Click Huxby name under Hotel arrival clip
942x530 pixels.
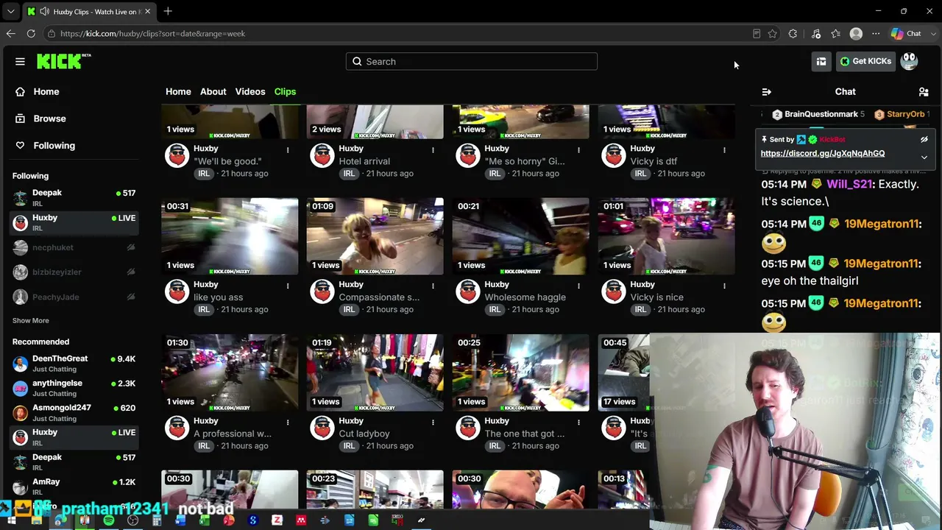coord(351,149)
